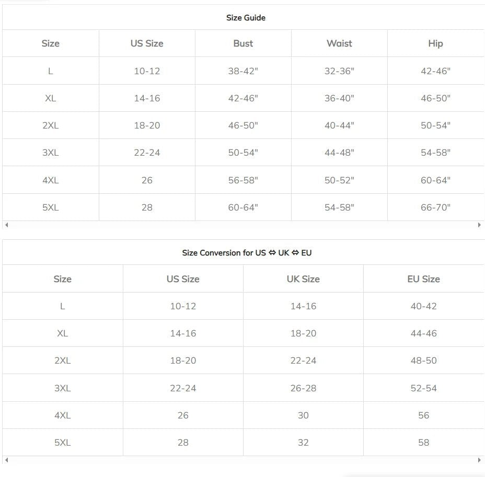
Task: Click the UK Size column header
Action: (303, 279)
